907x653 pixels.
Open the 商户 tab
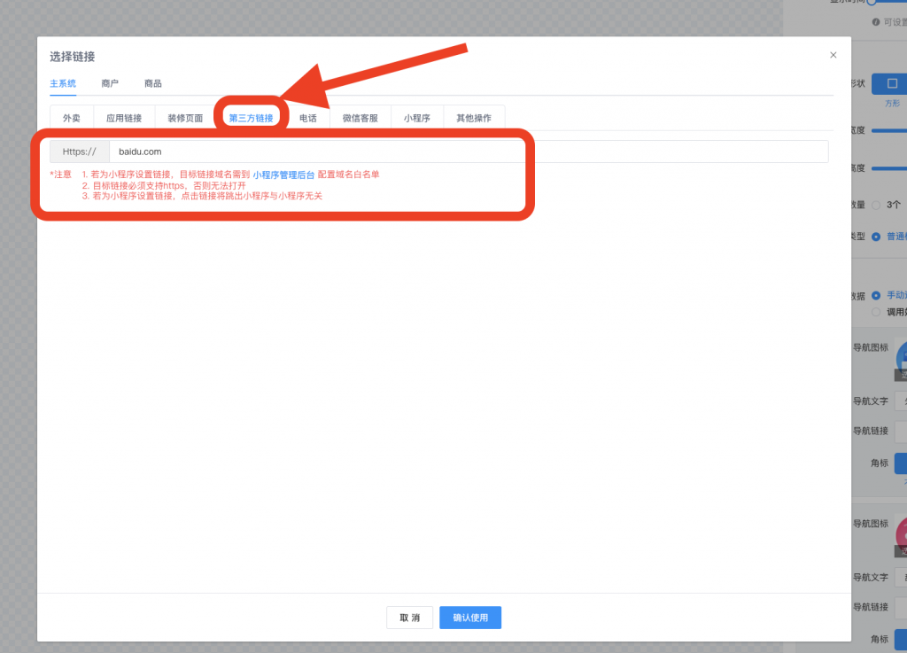tap(110, 83)
